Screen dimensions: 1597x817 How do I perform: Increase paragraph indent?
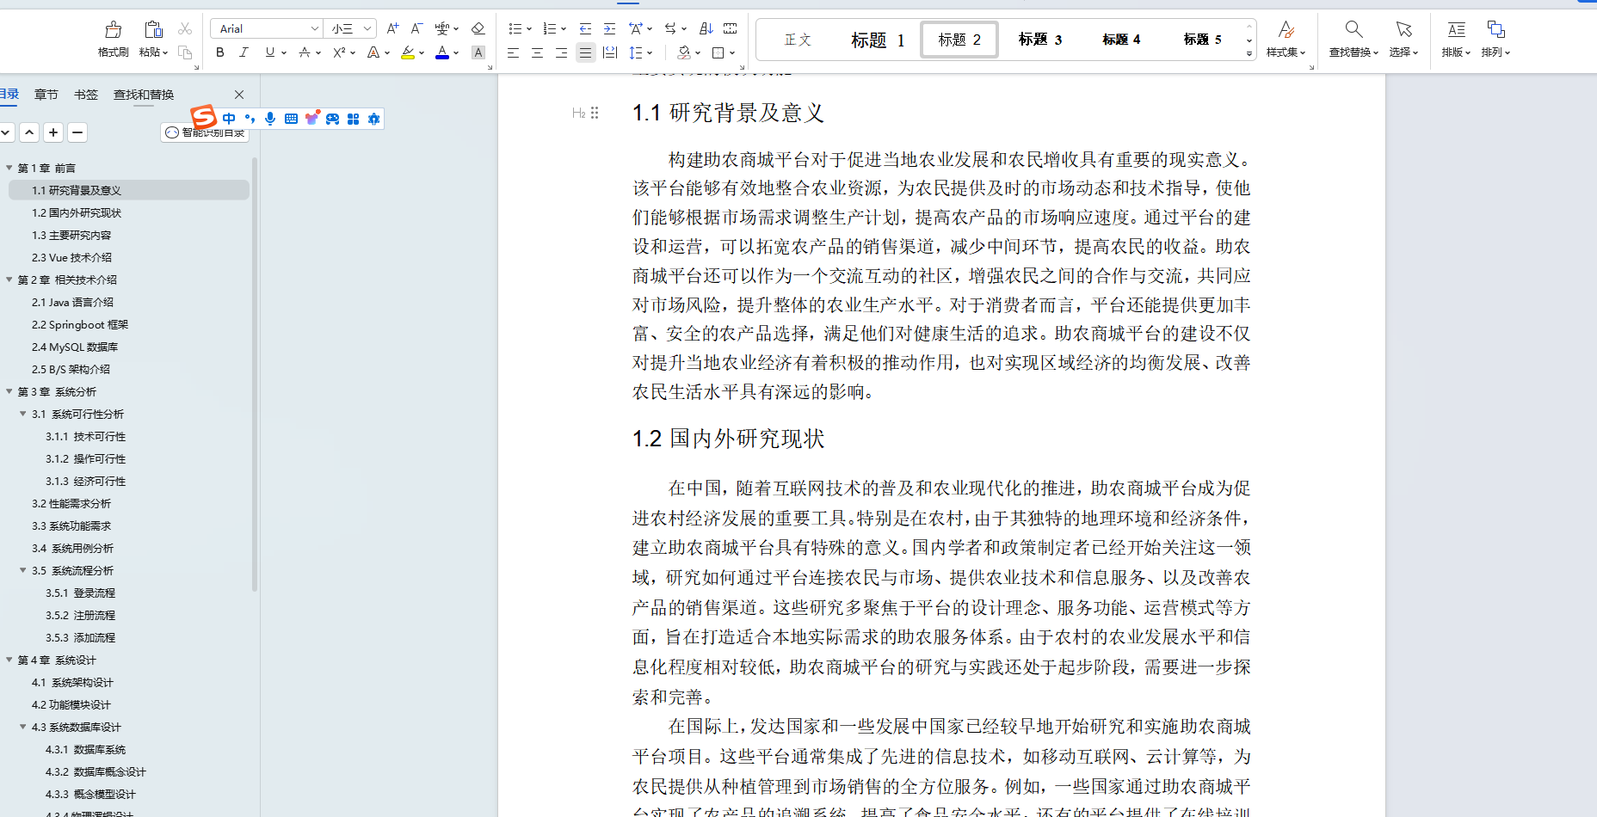[609, 28]
